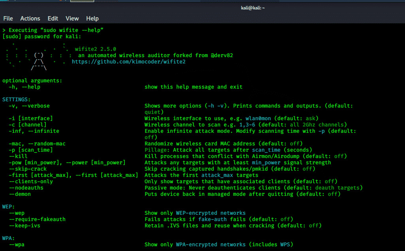Image resolution: width=405 pixels, height=251 pixels.
Task: Click the '--require-fakeauth' option
Action: pyautogui.click(x=37, y=219)
